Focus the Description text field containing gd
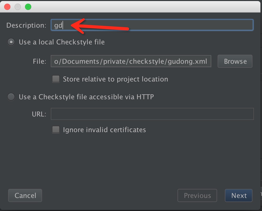 pyautogui.click(x=156, y=25)
